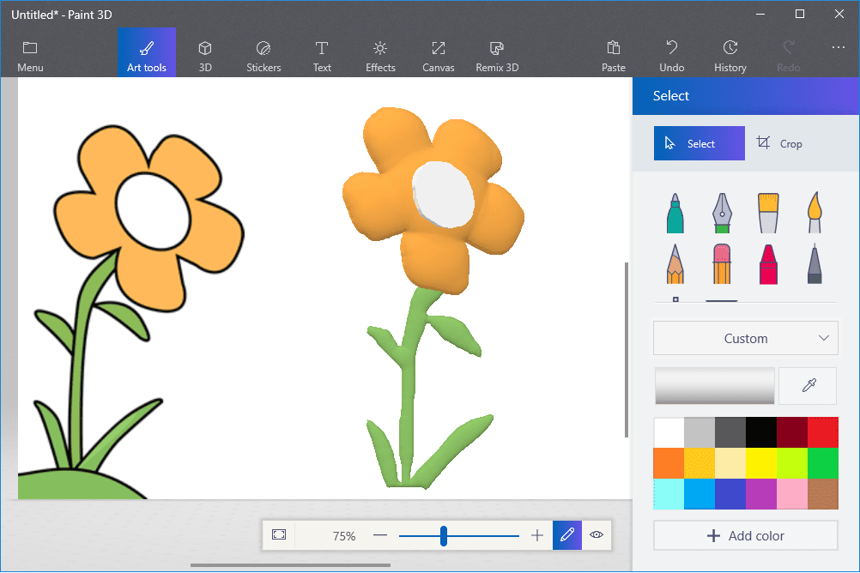This screenshot has height=573, width=860.
Task: Select the Pencil tool
Action: 675,263
